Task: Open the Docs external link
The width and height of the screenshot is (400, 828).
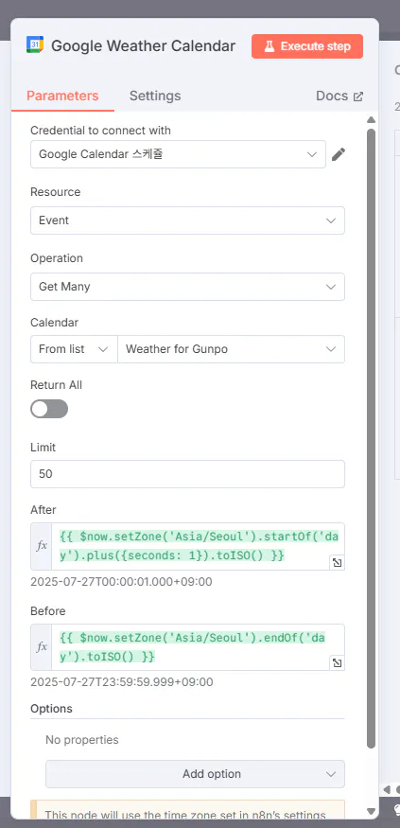Action: (x=339, y=96)
